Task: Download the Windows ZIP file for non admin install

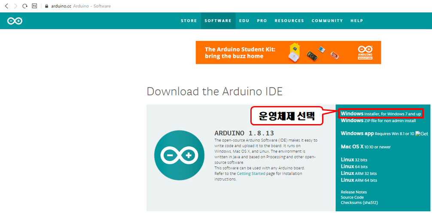Action: 378,120
